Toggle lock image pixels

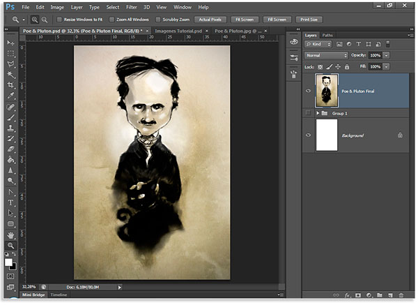tap(330, 67)
